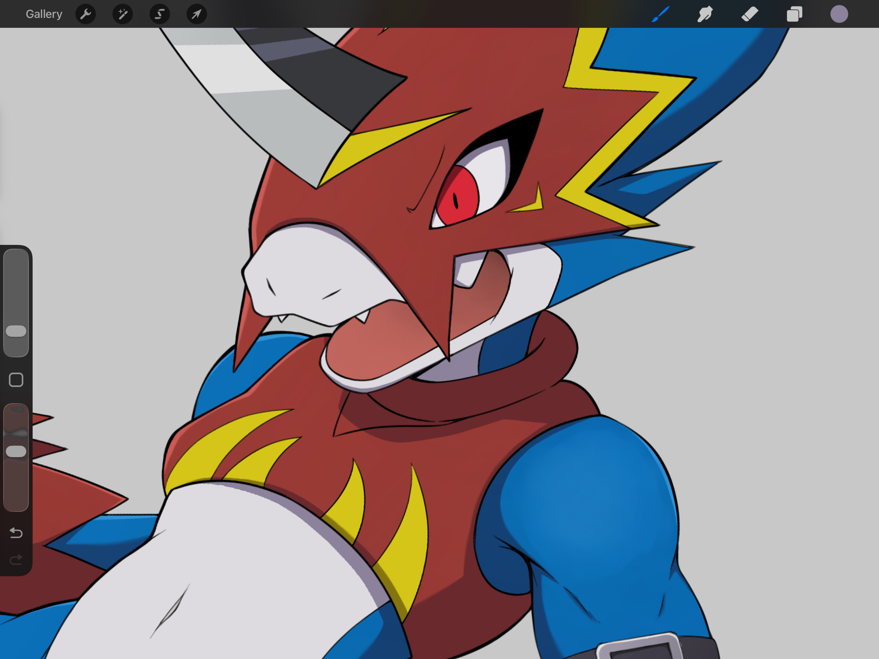879x659 pixels.
Task: Select the Smudge finger tool
Action: [705, 14]
